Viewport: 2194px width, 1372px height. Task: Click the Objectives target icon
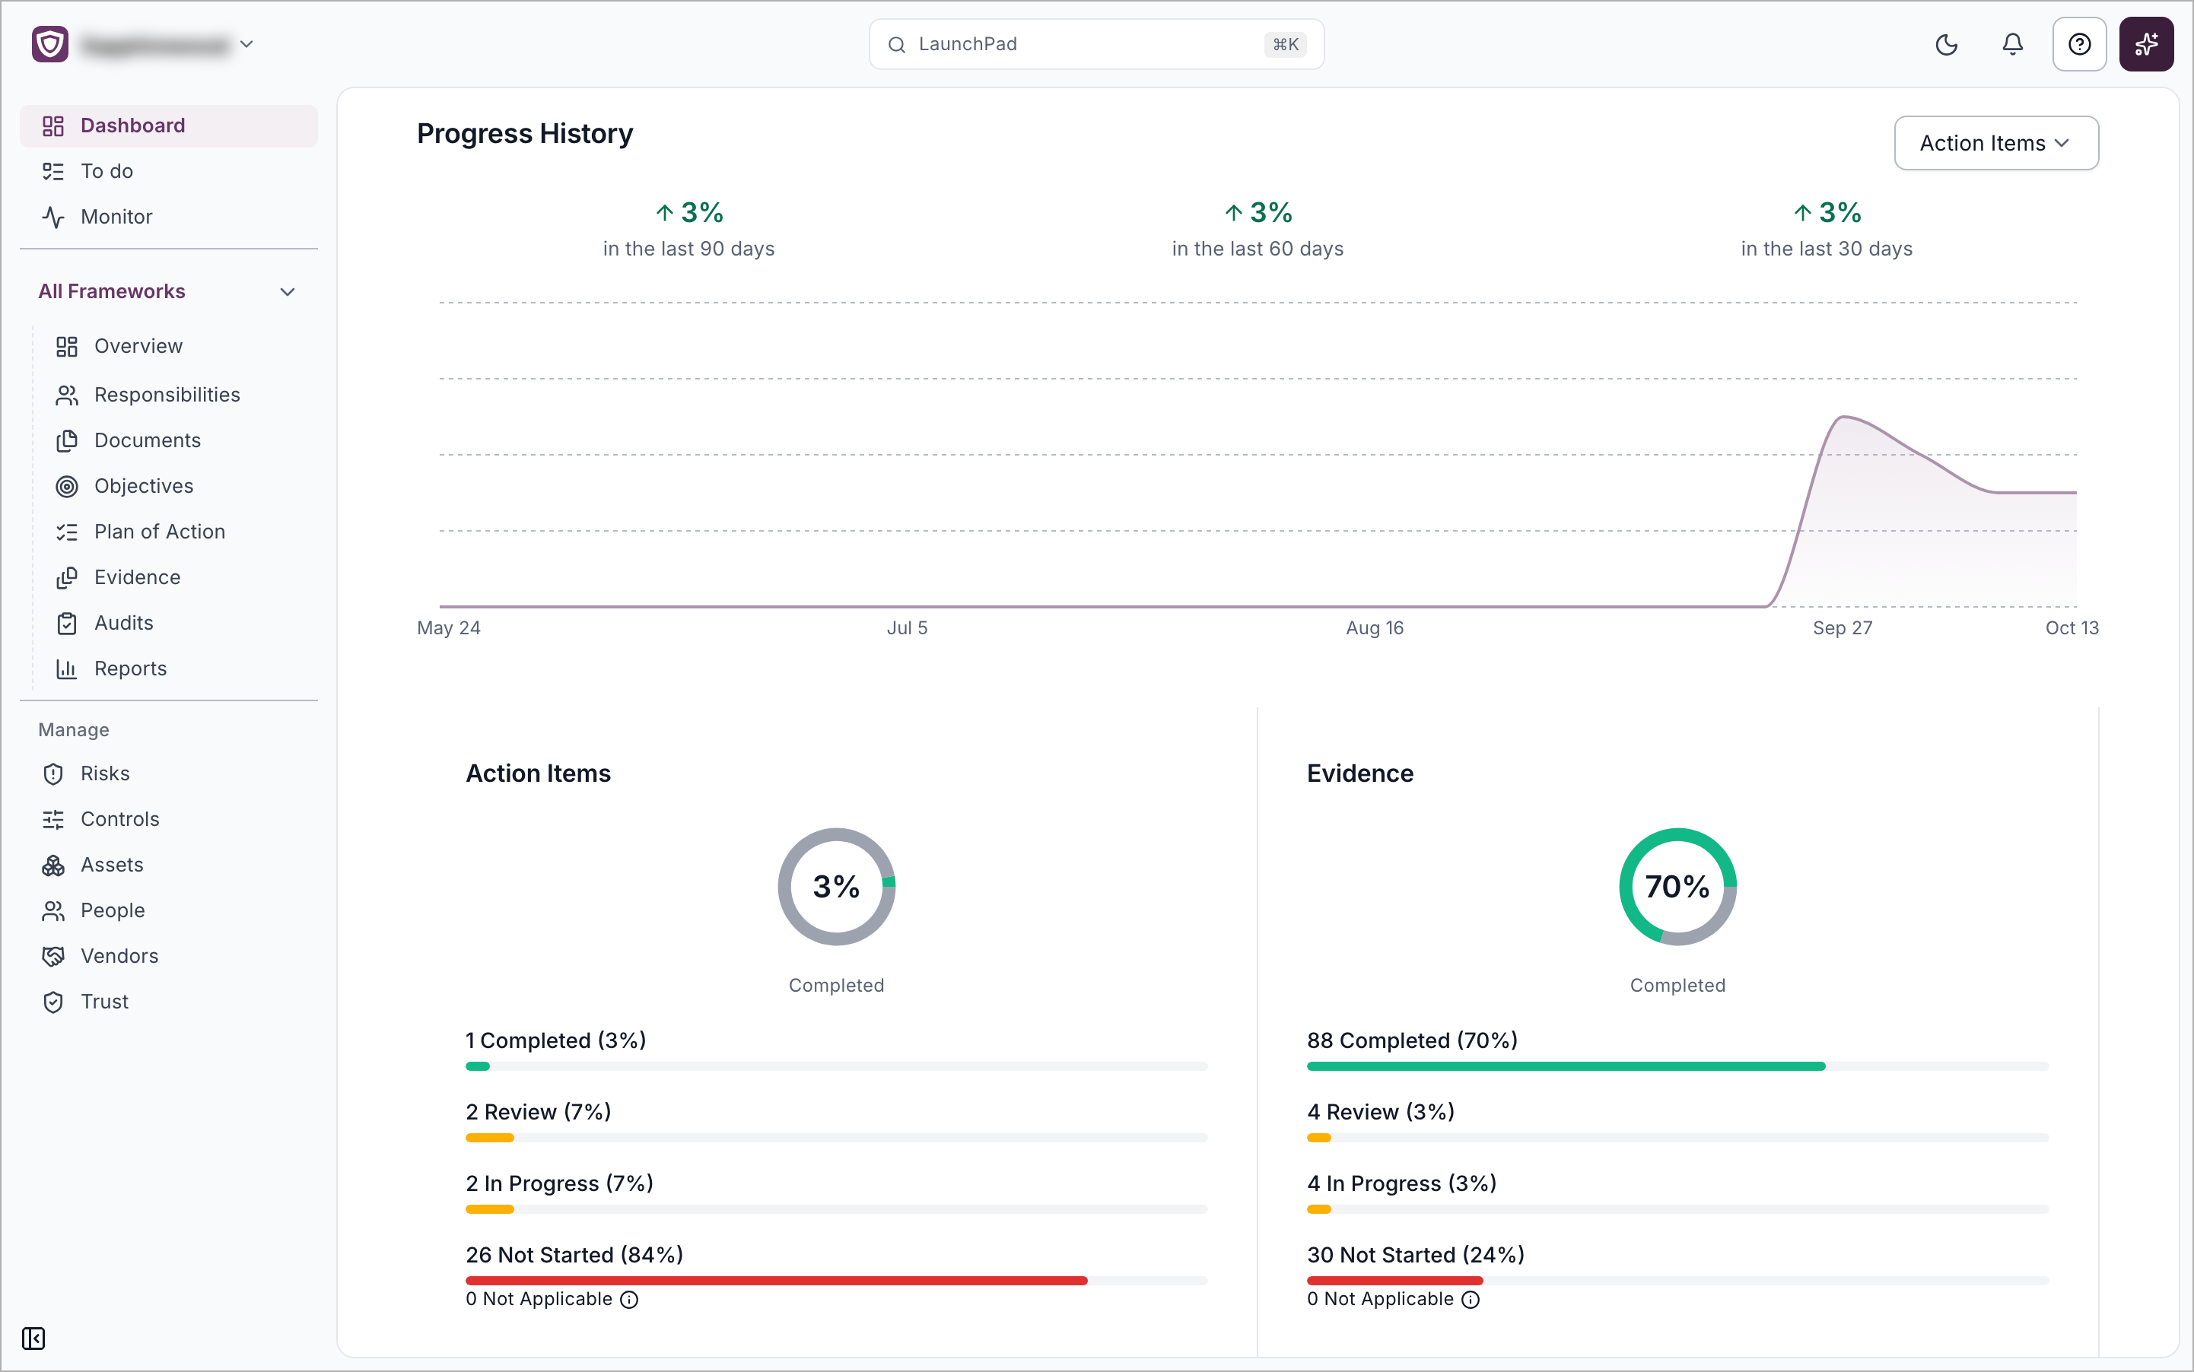67,487
